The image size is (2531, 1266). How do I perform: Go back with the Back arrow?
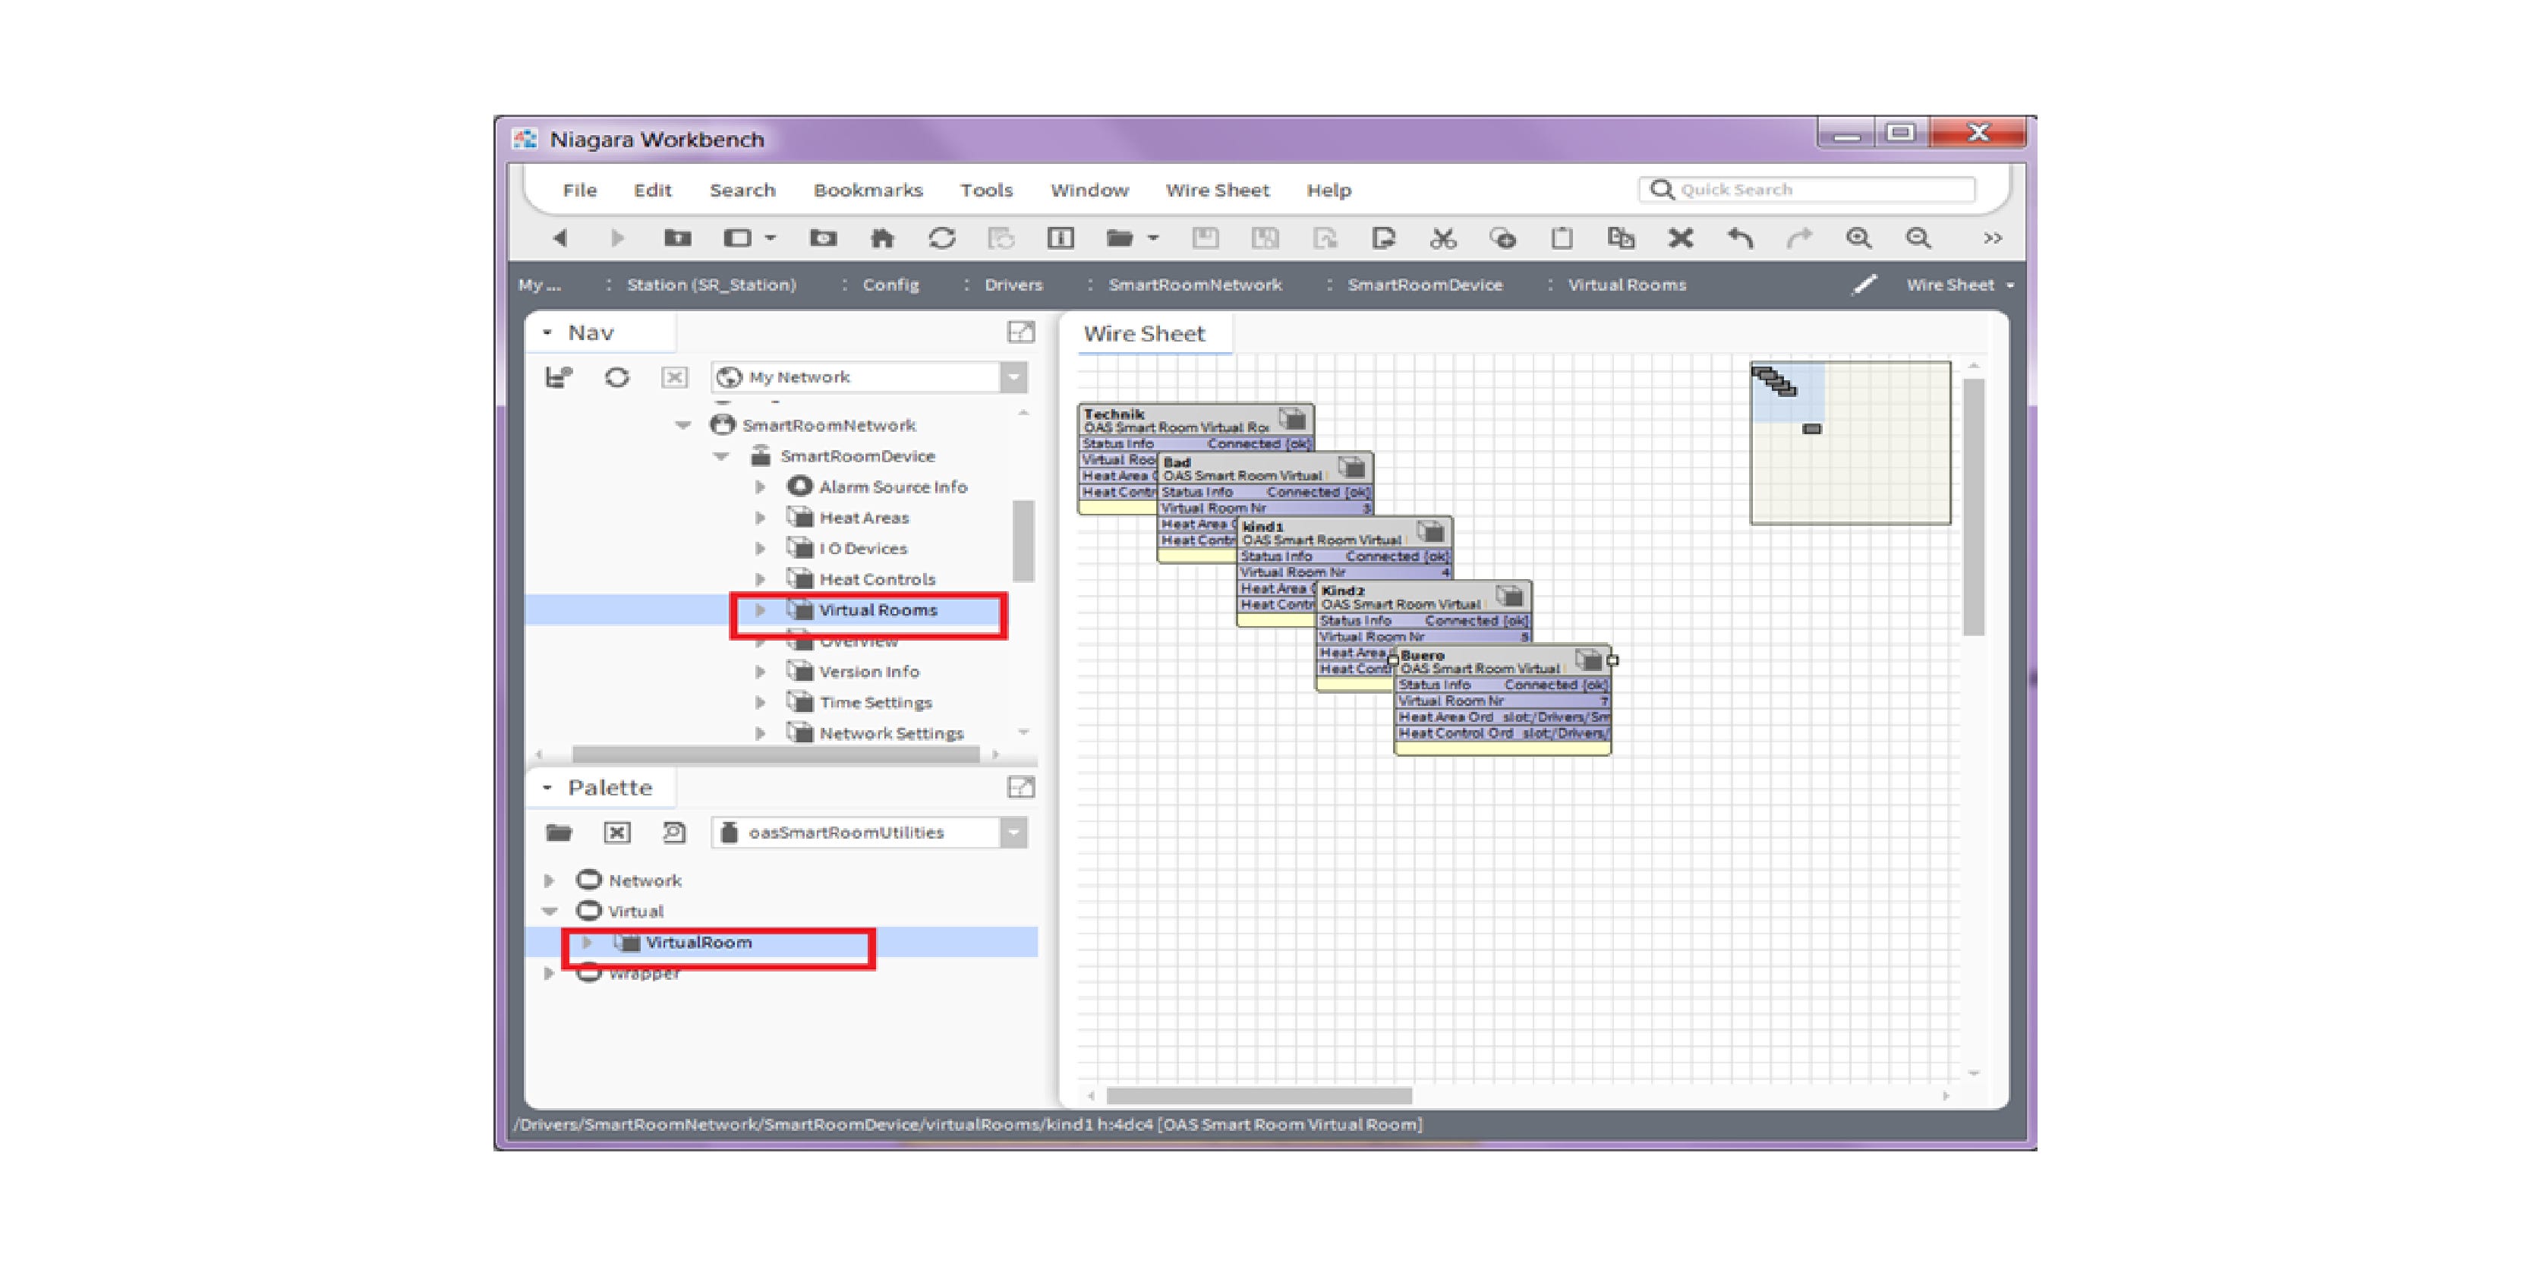coord(560,238)
